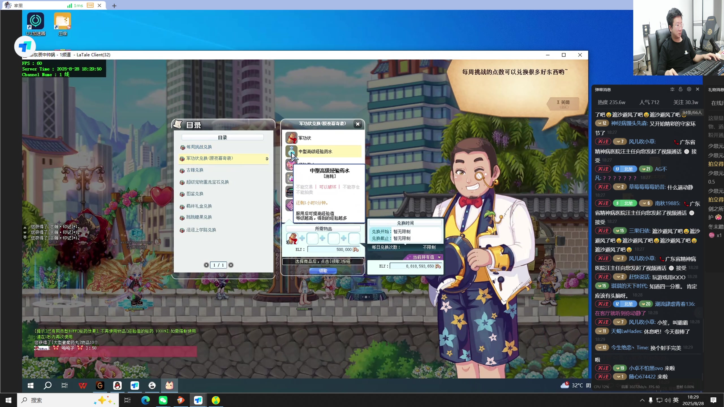Show hidden system tray icons chevron
Viewport: 724px width, 407px height.
tap(642, 400)
